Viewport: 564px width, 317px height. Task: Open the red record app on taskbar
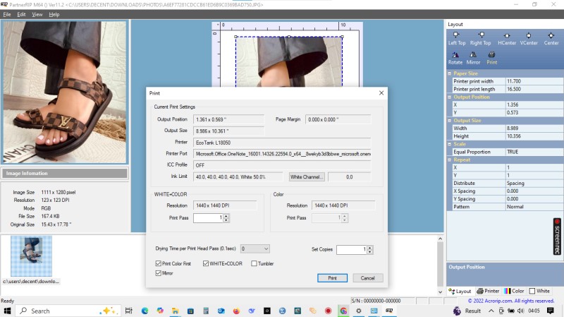(x=328, y=311)
